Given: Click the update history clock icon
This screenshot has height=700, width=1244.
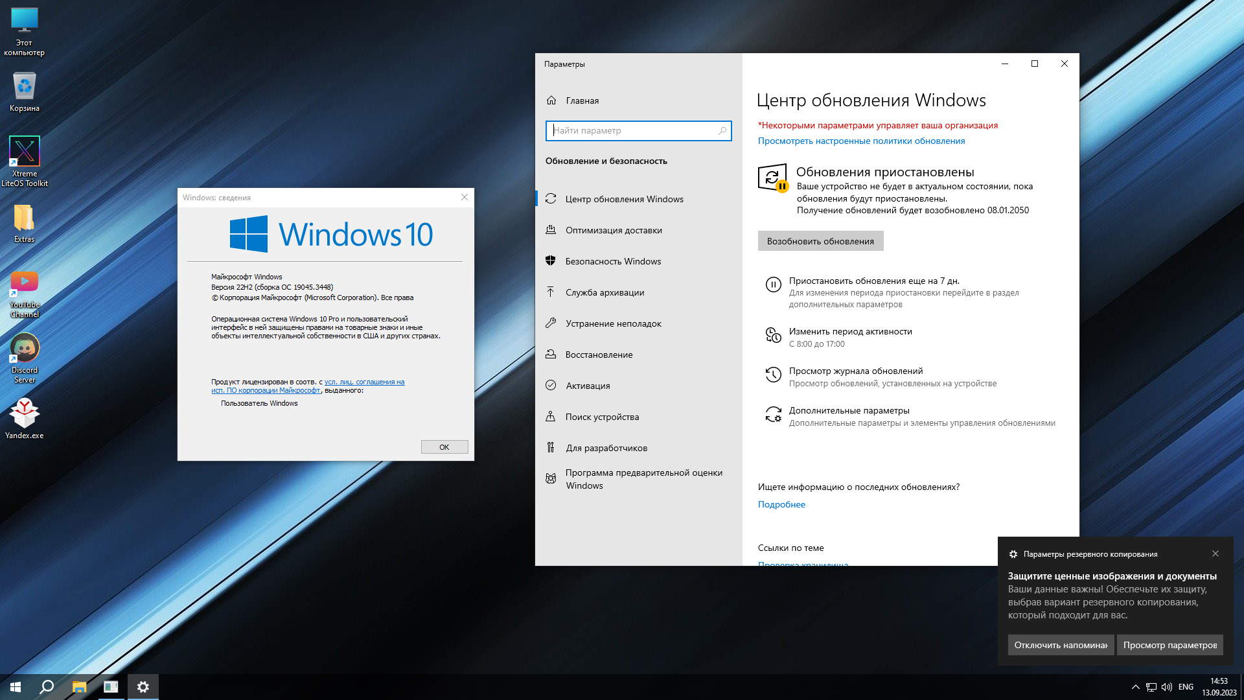Looking at the screenshot, I should [773, 375].
